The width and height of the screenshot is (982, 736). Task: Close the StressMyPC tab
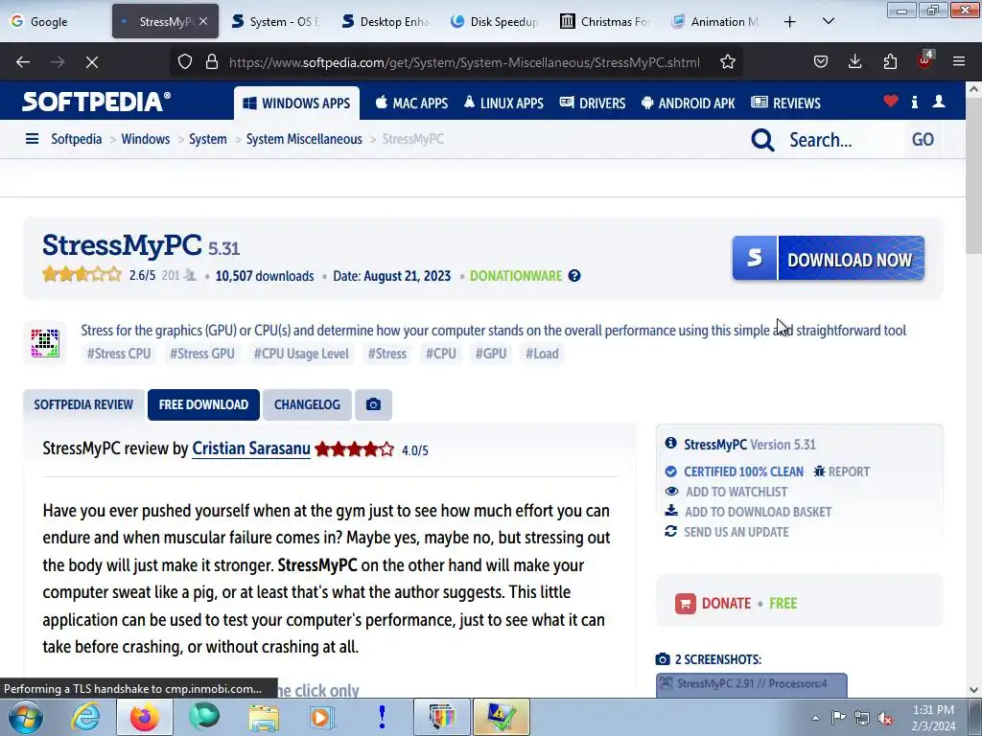point(203,21)
